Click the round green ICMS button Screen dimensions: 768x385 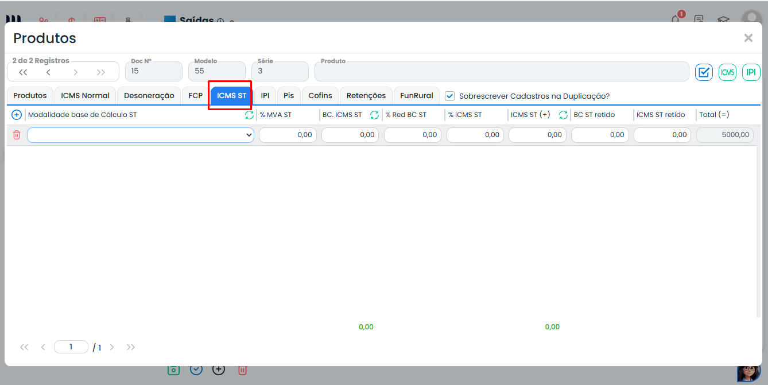pos(727,72)
